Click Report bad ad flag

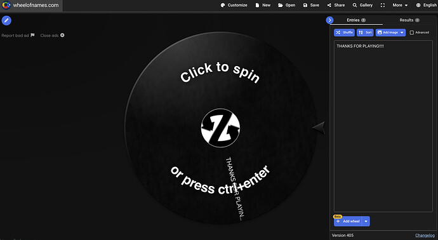click(18, 35)
